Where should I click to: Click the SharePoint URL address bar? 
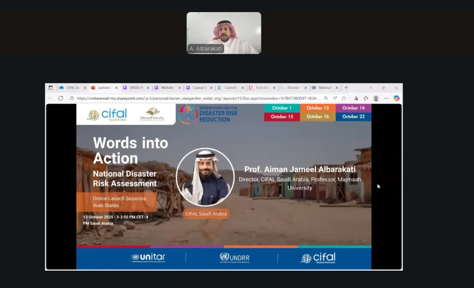tap(198, 98)
